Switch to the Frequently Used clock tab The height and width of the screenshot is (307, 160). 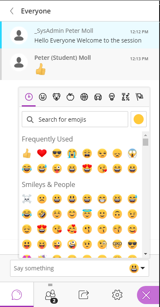(28, 97)
